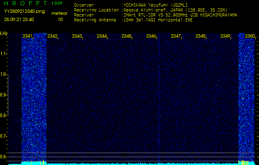Select the YY2509212340.png filename label
Viewport: 259px width, 165px height.
[x=24, y=12]
